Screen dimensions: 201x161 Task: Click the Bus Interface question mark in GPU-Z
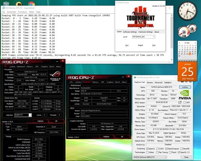pos(191,110)
